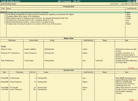138x101 pixels.
Task: Click 'mohan' auditor for Duties & Taxes
Action: point(85,49)
